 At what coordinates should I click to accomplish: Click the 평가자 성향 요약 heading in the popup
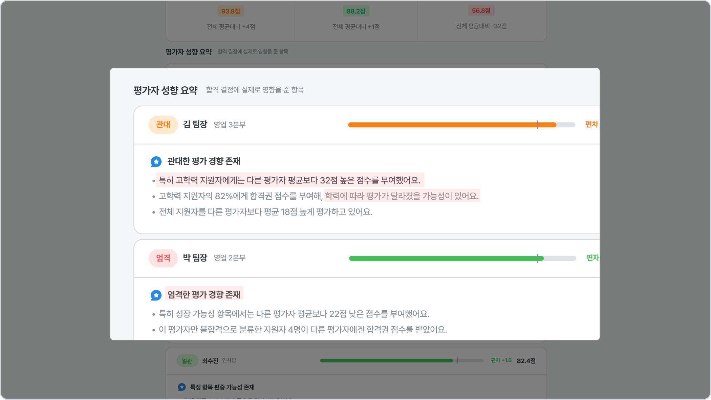click(165, 90)
